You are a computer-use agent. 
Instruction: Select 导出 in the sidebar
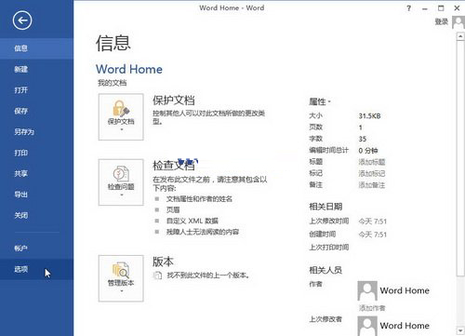pyautogui.click(x=36, y=195)
